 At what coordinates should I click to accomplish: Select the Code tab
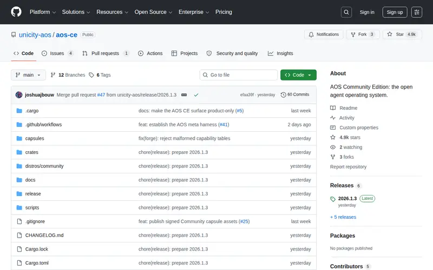23,53
